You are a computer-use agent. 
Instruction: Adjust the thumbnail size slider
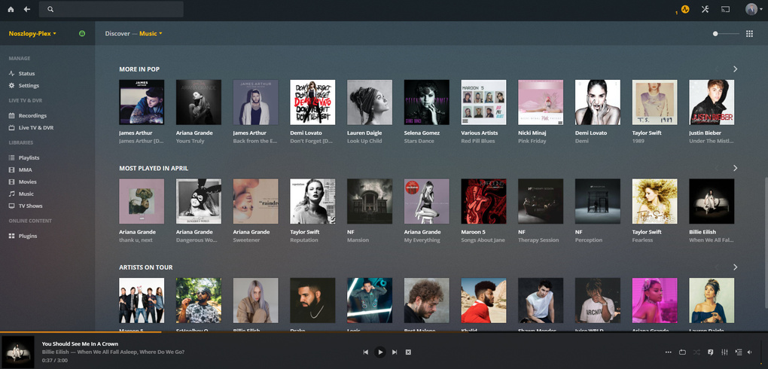[726, 34]
